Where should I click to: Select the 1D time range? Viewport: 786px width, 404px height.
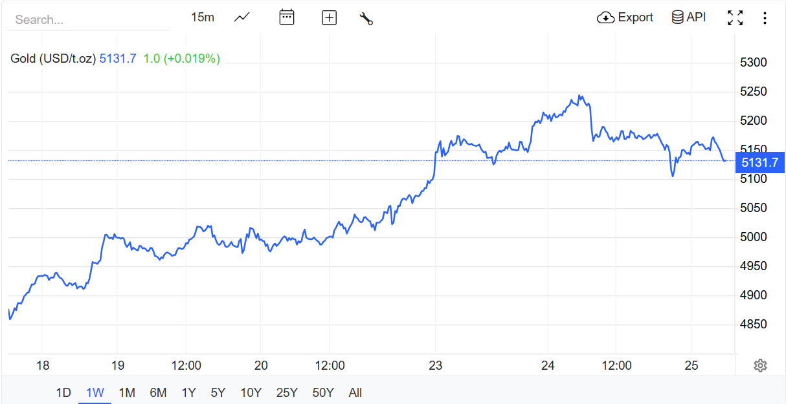63,392
